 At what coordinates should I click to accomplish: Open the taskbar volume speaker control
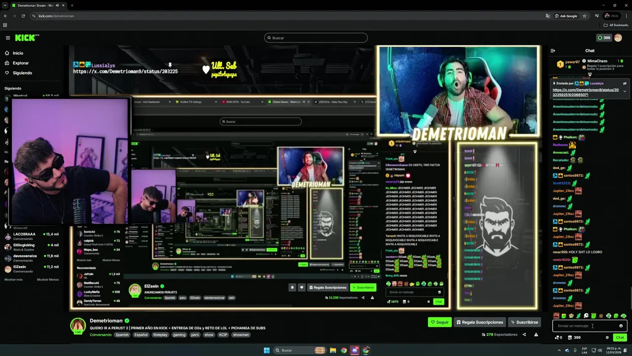point(600,350)
